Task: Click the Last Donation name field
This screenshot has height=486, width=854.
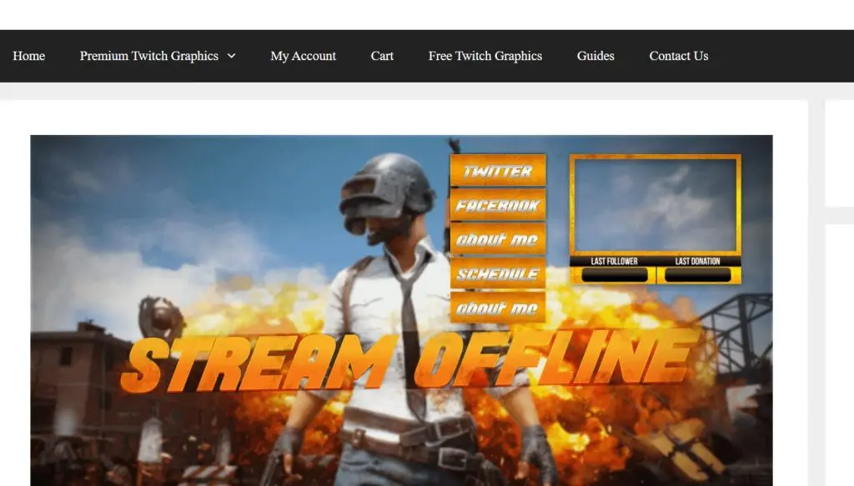Action: point(696,274)
